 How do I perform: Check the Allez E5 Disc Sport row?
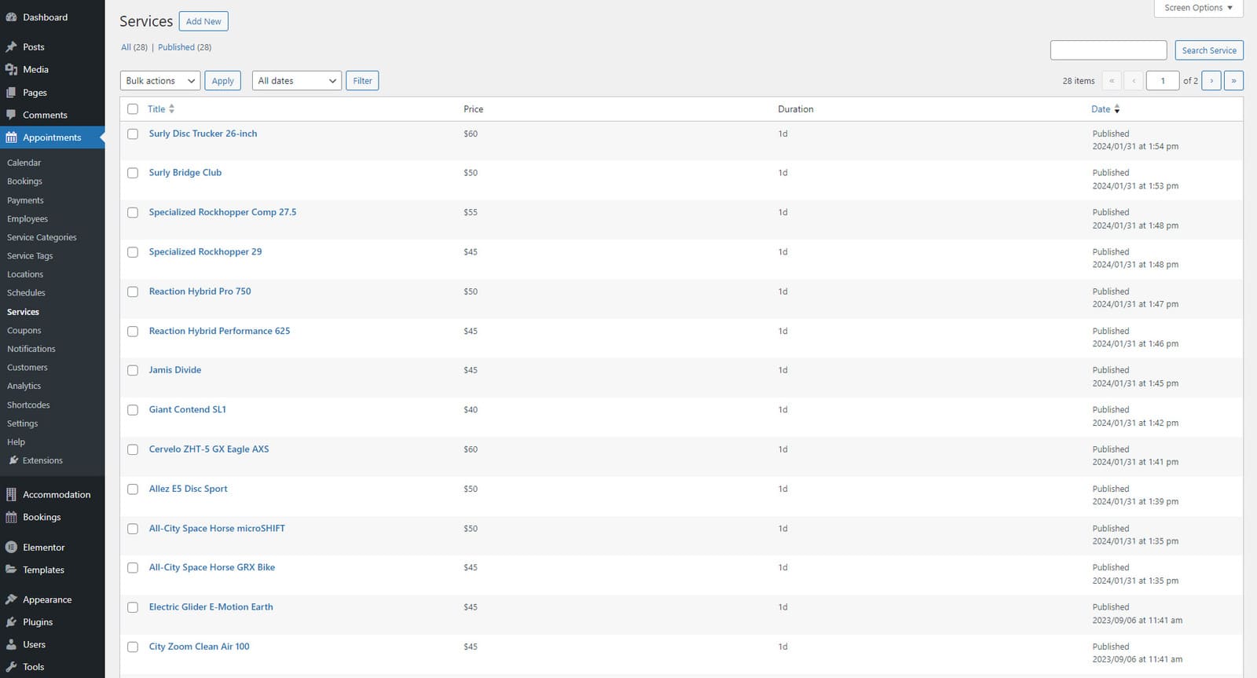point(133,489)
